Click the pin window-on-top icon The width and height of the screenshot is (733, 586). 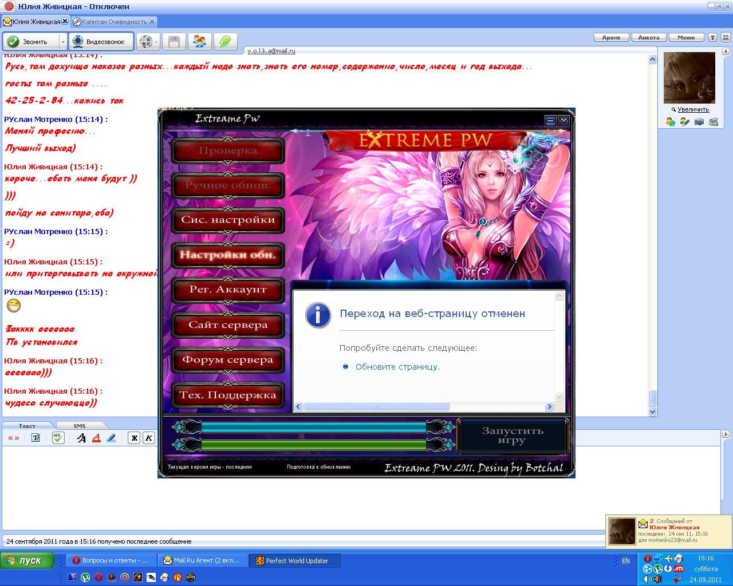click(x=712, y=38)
